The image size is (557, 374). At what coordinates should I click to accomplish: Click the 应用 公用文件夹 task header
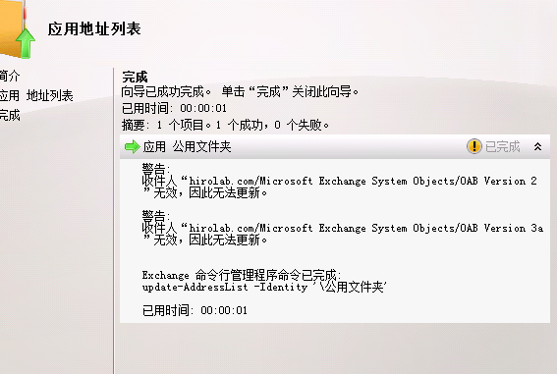(187, 146)
